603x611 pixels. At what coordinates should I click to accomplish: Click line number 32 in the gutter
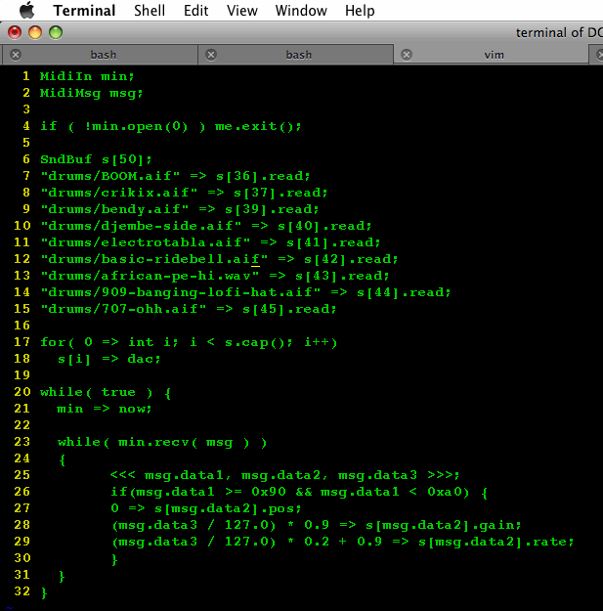coord(22,591)
